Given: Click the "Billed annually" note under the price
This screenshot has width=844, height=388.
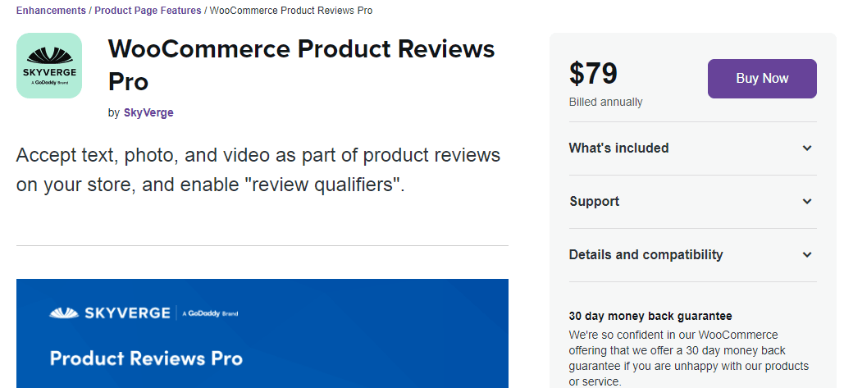Looking at the screenshot, I should [x=605, y=103].
